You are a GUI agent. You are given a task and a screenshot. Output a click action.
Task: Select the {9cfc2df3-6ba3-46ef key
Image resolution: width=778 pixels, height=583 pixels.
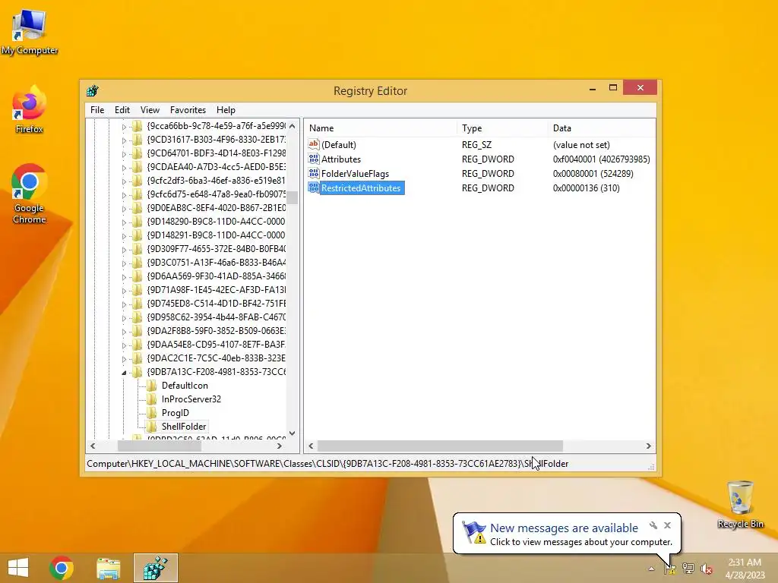tap(216, 181)
